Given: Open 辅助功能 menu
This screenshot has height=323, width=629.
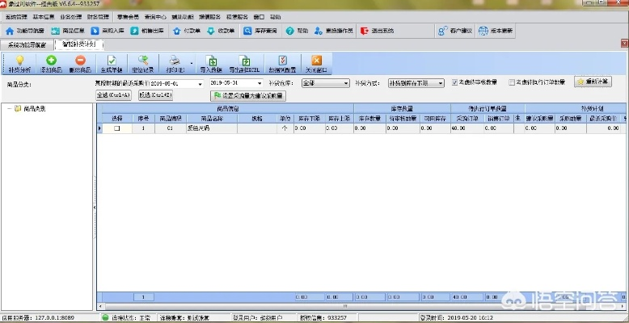Looking at the screenshot, I should (183, 17).
